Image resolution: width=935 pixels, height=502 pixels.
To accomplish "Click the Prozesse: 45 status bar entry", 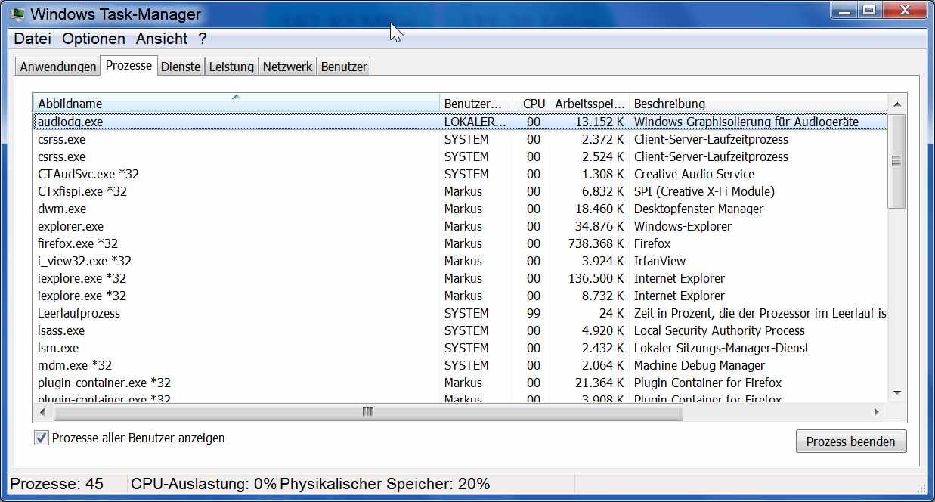I will pyautogui.click(x=57, y=484).
